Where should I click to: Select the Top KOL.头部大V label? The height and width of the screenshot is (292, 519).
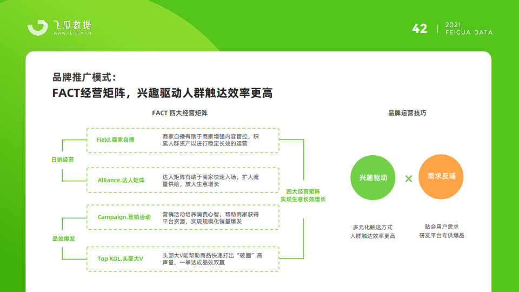[120, 259]
